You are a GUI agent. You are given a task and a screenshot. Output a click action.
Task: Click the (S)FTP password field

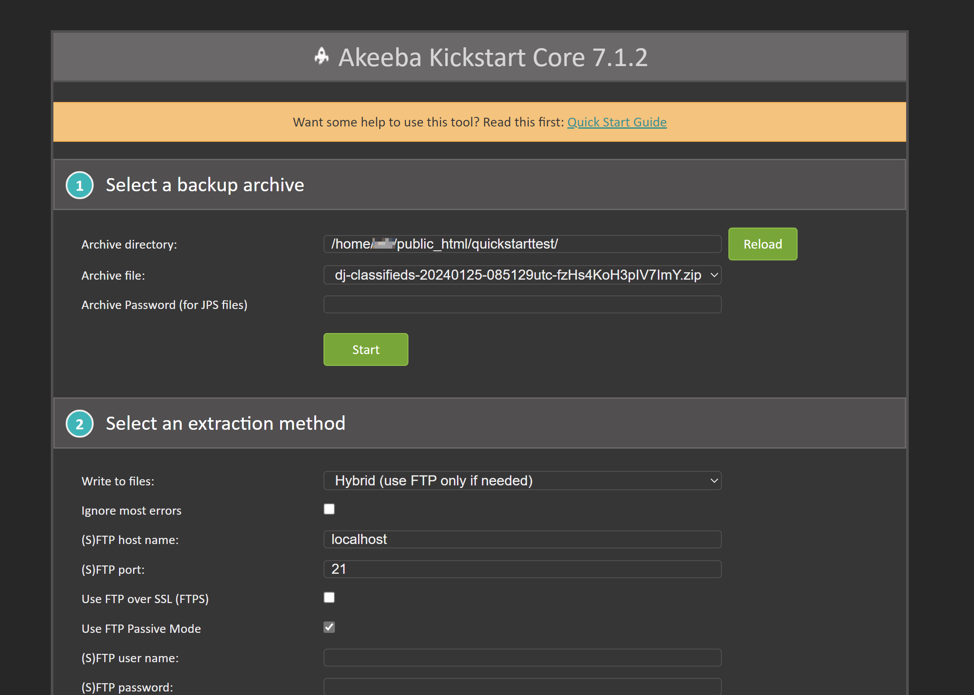[x=522, y=686]
